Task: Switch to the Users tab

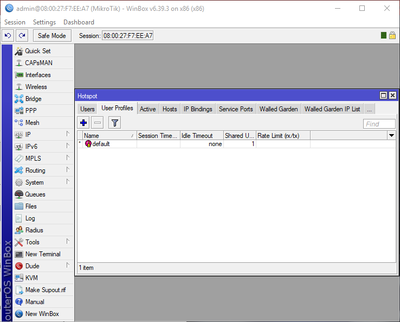Action: [x=87, y=109]
